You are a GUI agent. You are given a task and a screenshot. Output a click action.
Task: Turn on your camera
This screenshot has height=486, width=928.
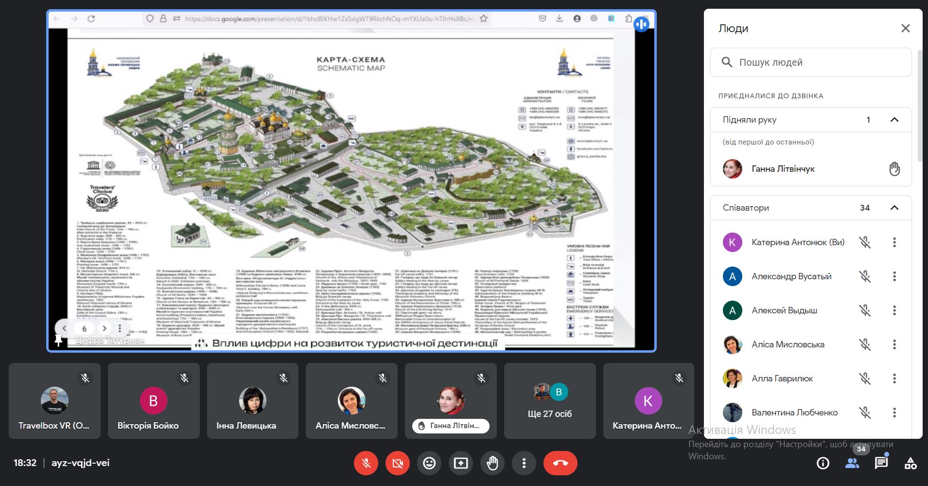coord(397,463)
